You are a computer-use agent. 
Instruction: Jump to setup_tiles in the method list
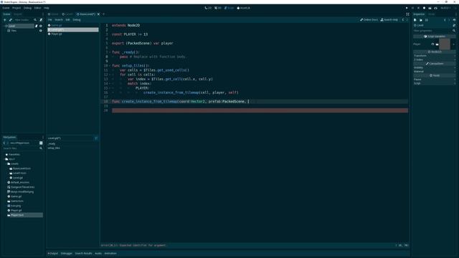point(54,148)
